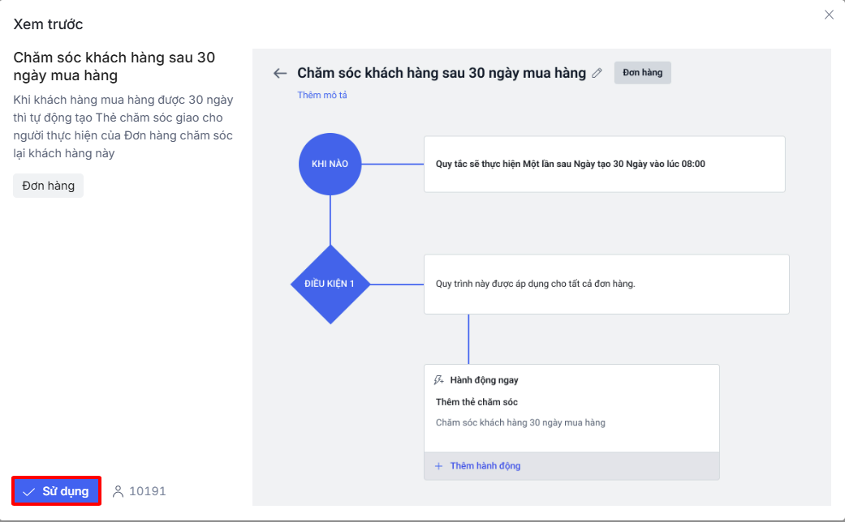
Task: Click the action detail text about 30 ngày
Action: (x=520, y=422)
